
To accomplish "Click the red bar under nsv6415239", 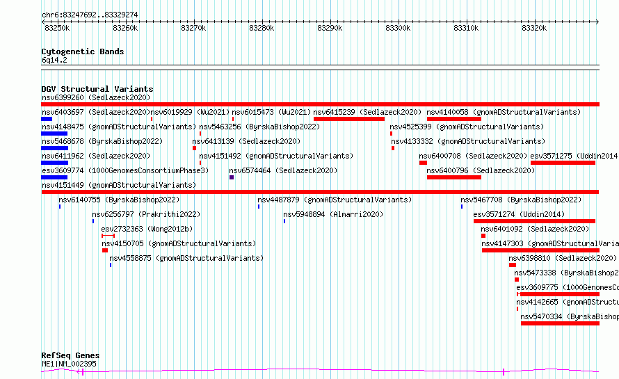I will (349, 119).
